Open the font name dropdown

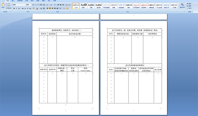(25, 5)
